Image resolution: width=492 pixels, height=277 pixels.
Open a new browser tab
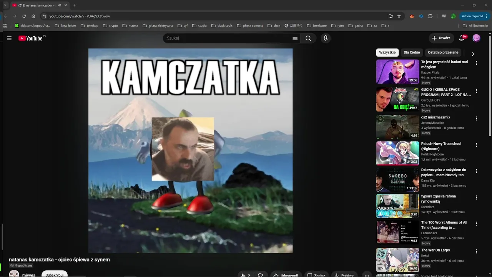75,5
